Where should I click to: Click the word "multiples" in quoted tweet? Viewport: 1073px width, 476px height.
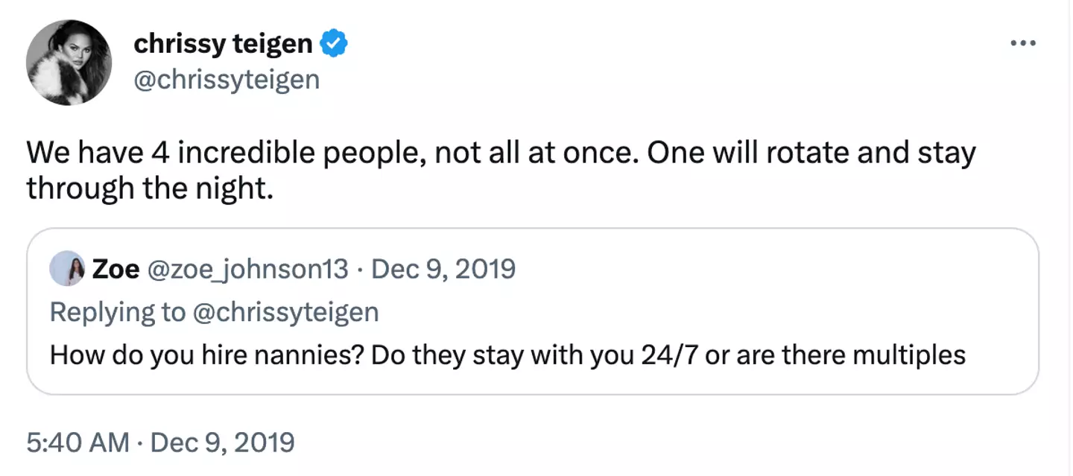(x=908, y=355)
